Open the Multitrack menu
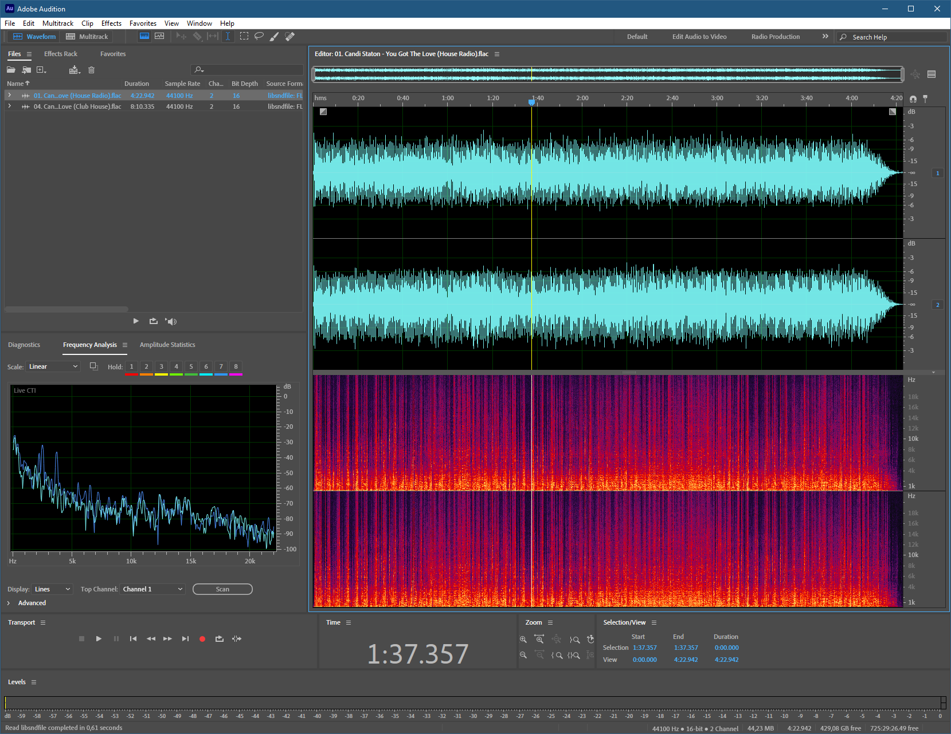The width and height of the screenshot is (951, 734). click(58, 23)
